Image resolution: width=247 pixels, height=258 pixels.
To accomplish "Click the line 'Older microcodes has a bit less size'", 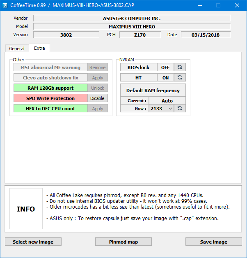I will [138, 207].
